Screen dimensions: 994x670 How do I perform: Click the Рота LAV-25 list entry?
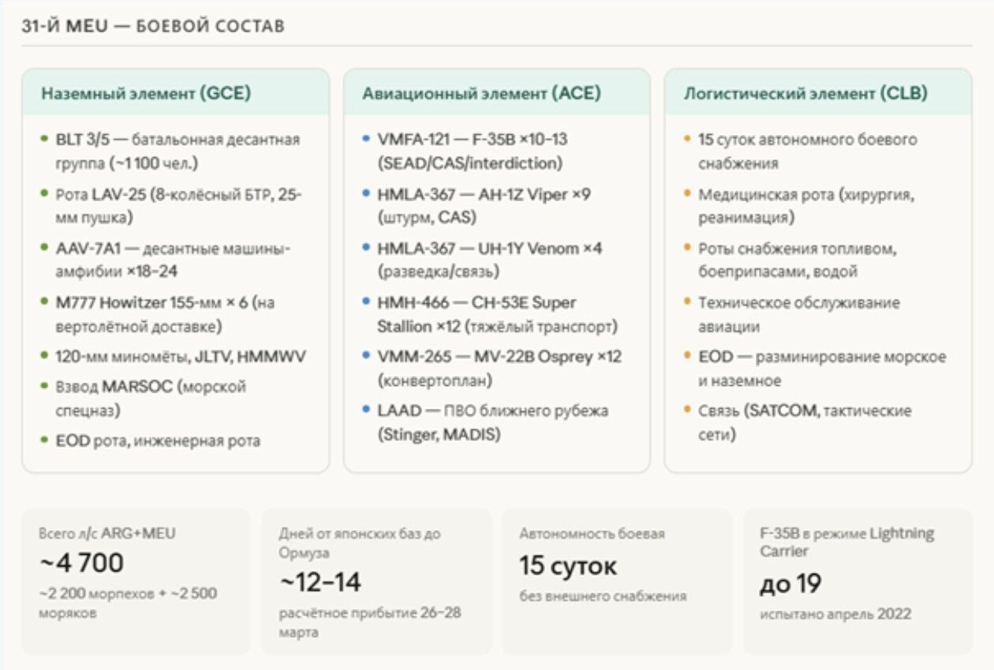pyautogui.click(x=178, y=205)
